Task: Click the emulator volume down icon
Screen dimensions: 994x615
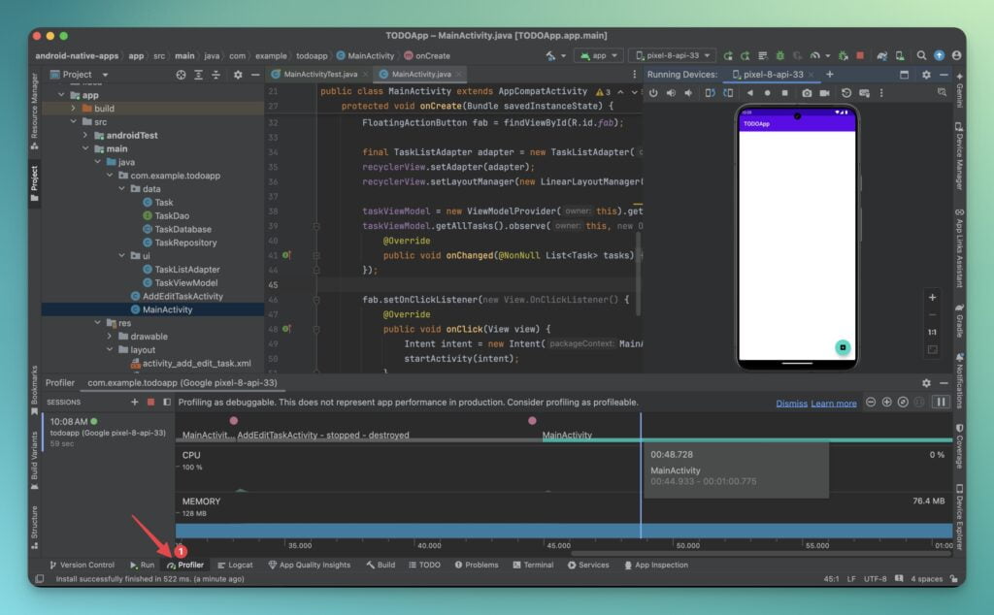Action: [x=688, y=93]
